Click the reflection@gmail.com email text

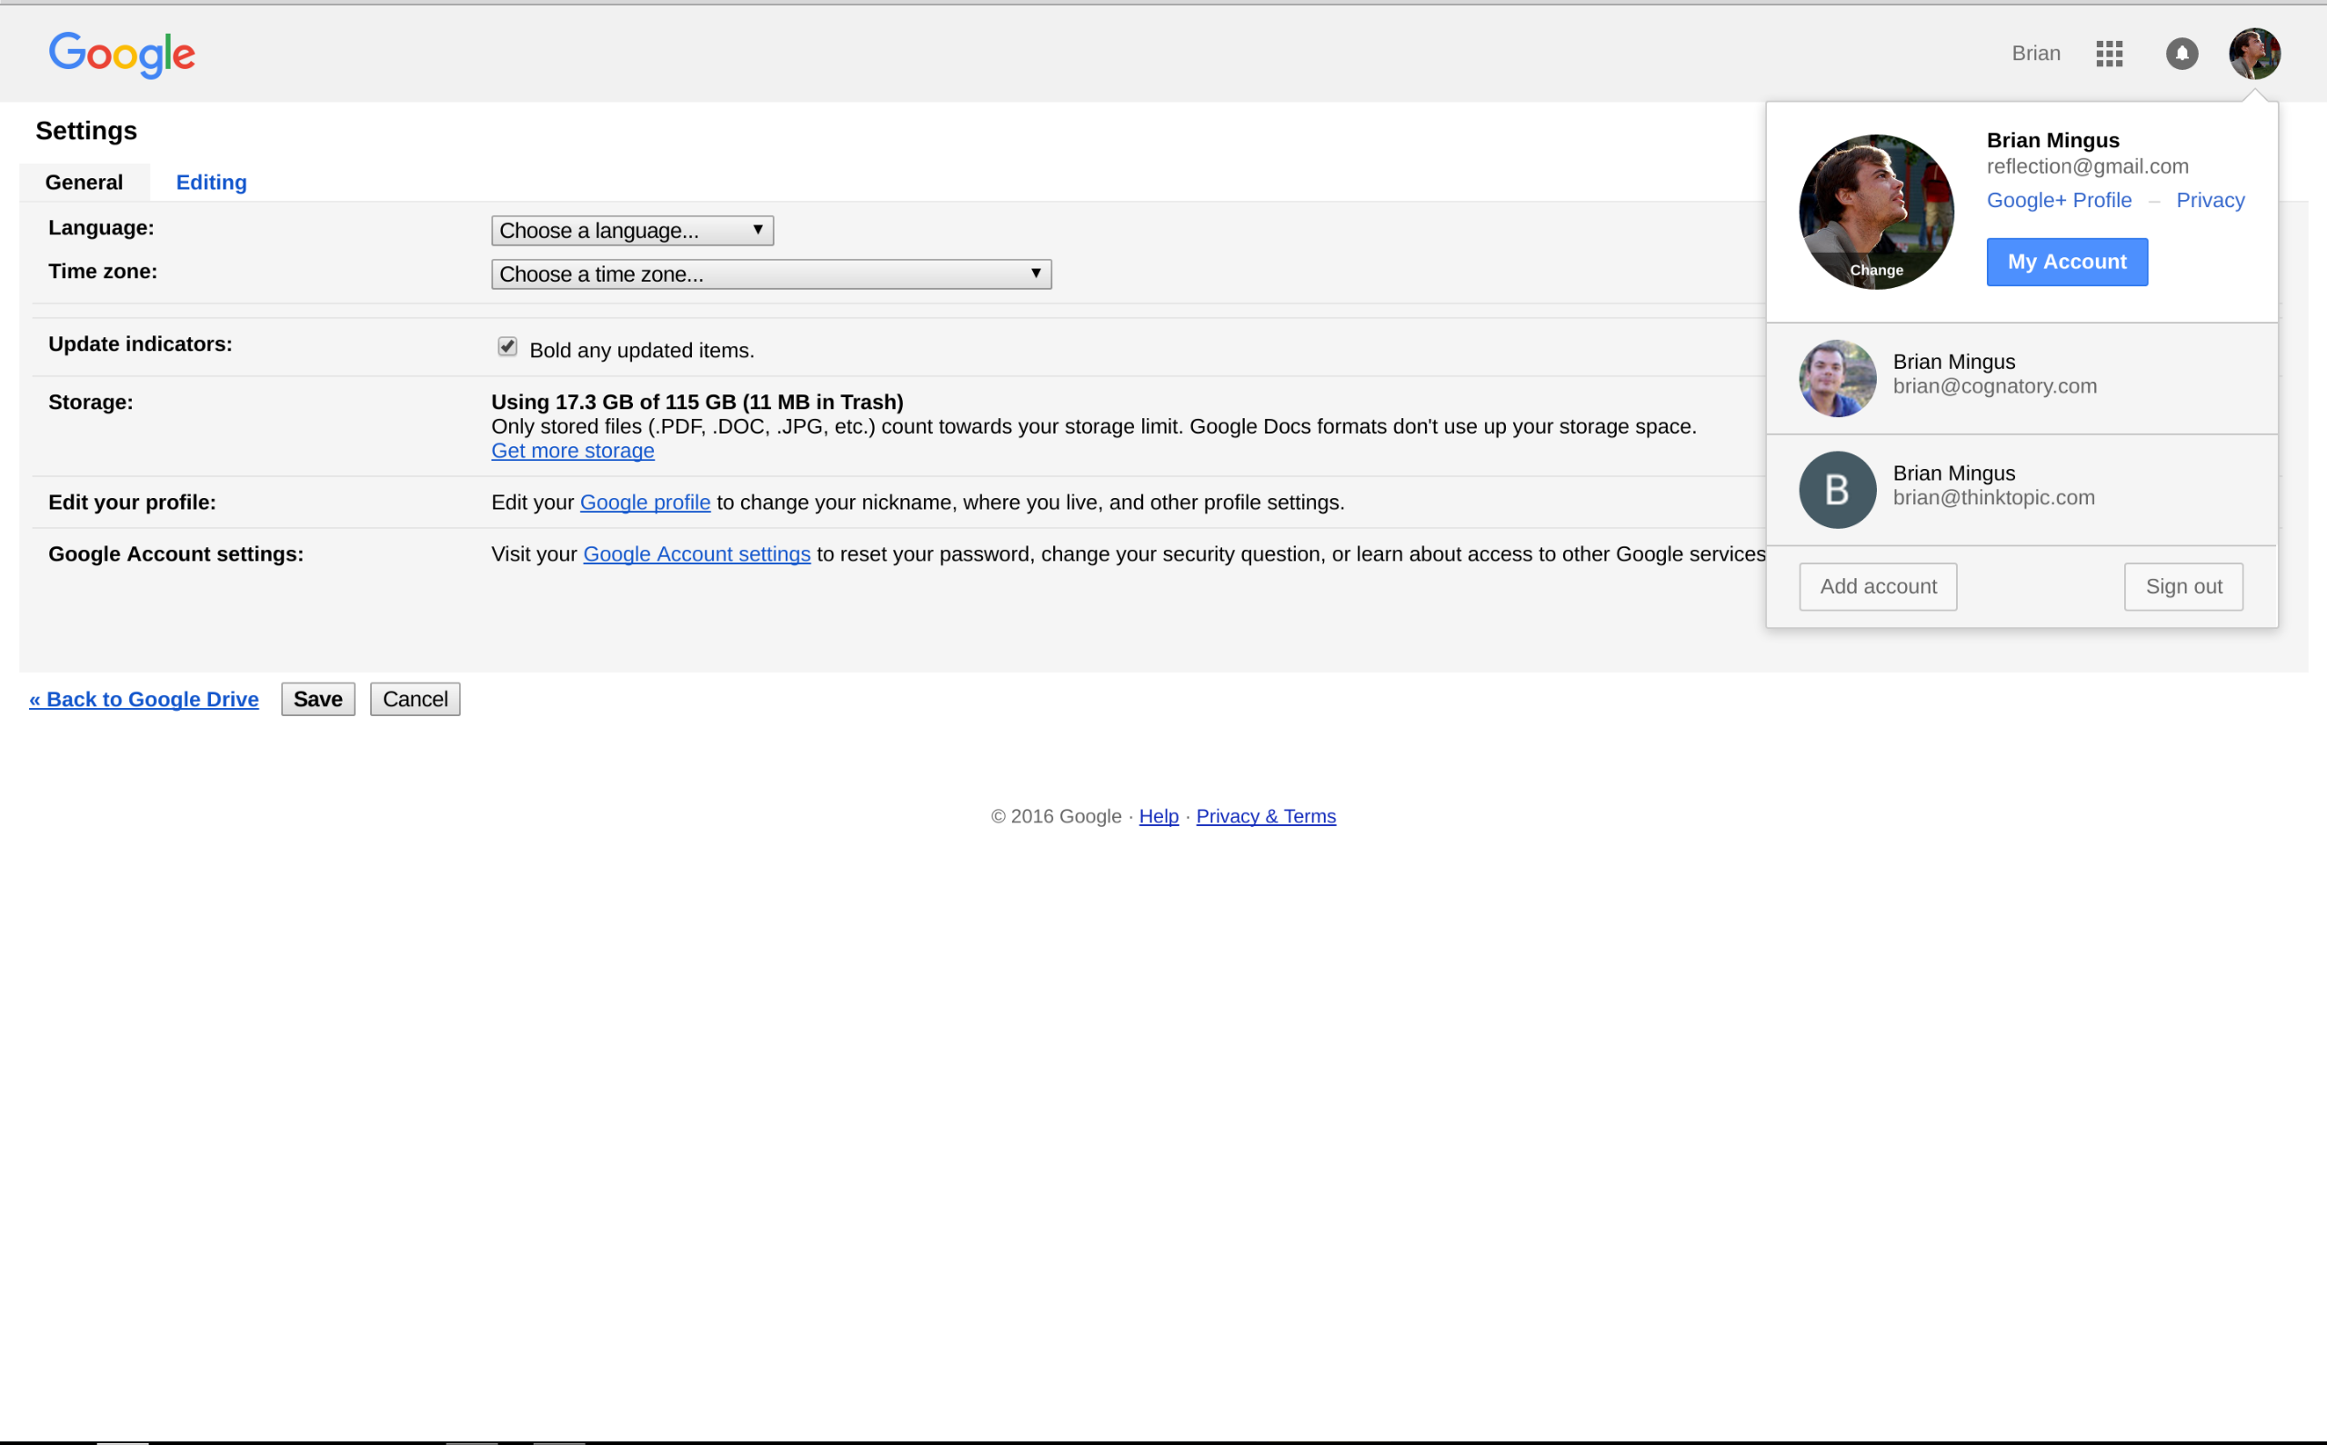[x=2087, y=166]
